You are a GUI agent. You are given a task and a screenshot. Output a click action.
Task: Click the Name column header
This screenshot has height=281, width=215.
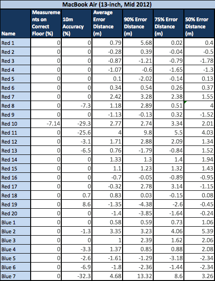pyautogui.click(x=15, y=24)
